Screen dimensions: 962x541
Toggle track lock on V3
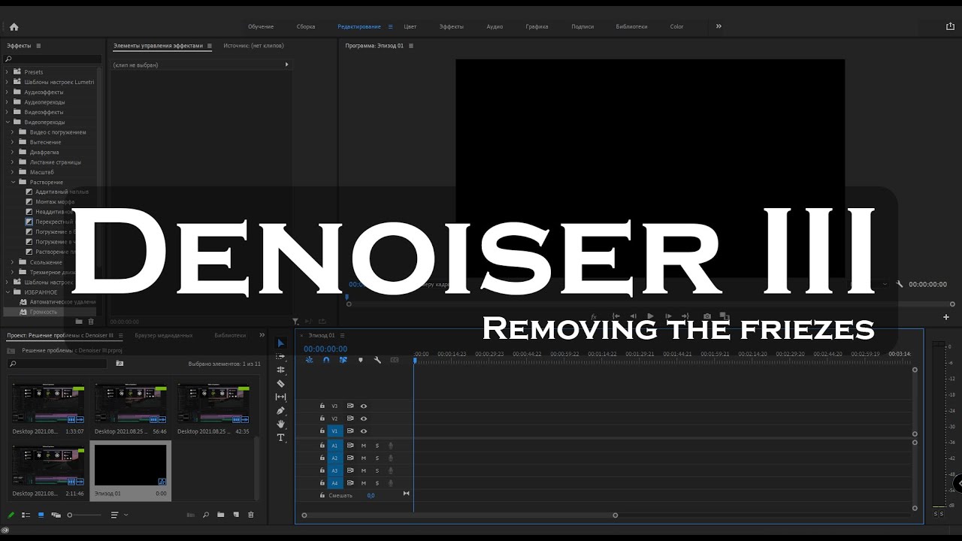pyautogui.click(x=322, y=406)
